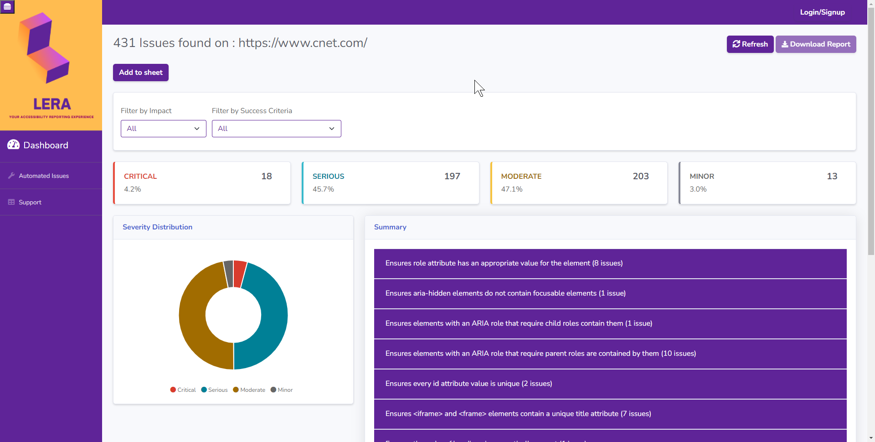Image resolution: width=875 pixels, height=442 pixels.
Task: Click the CRITICAL severity card
Action: (x=202, y=182)
